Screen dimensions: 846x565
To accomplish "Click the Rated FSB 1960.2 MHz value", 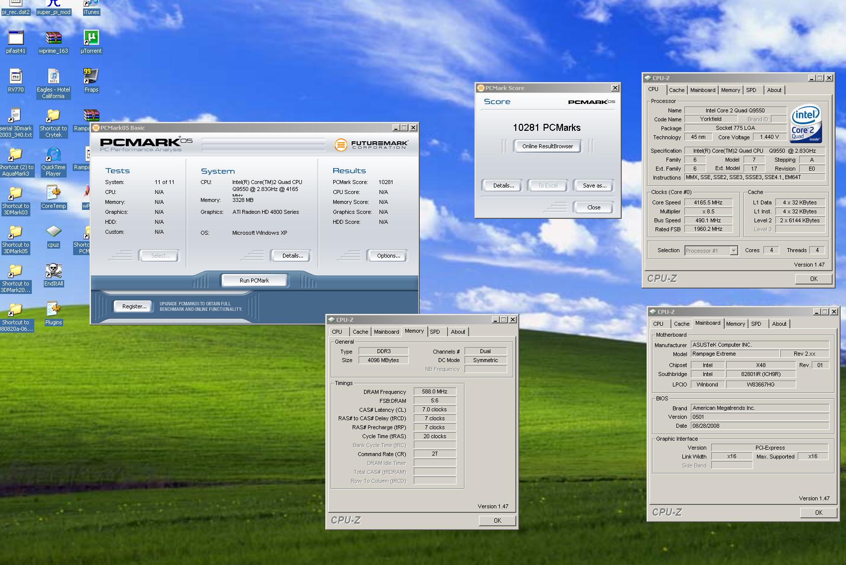I will pos(708,229).
